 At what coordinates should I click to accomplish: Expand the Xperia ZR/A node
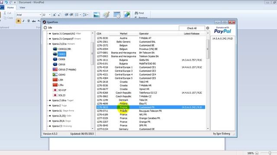coord(50,121)
